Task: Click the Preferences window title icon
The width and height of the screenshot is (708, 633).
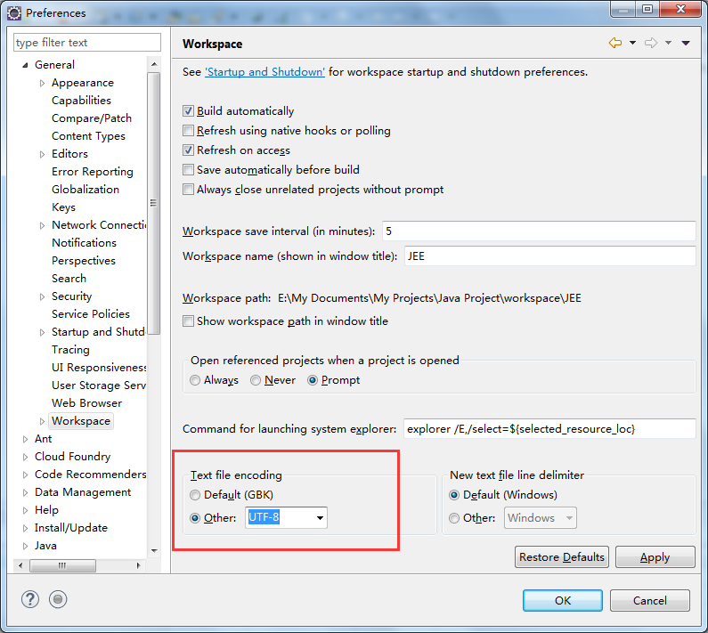Action: pyautogui.click(x=14, y=12)
